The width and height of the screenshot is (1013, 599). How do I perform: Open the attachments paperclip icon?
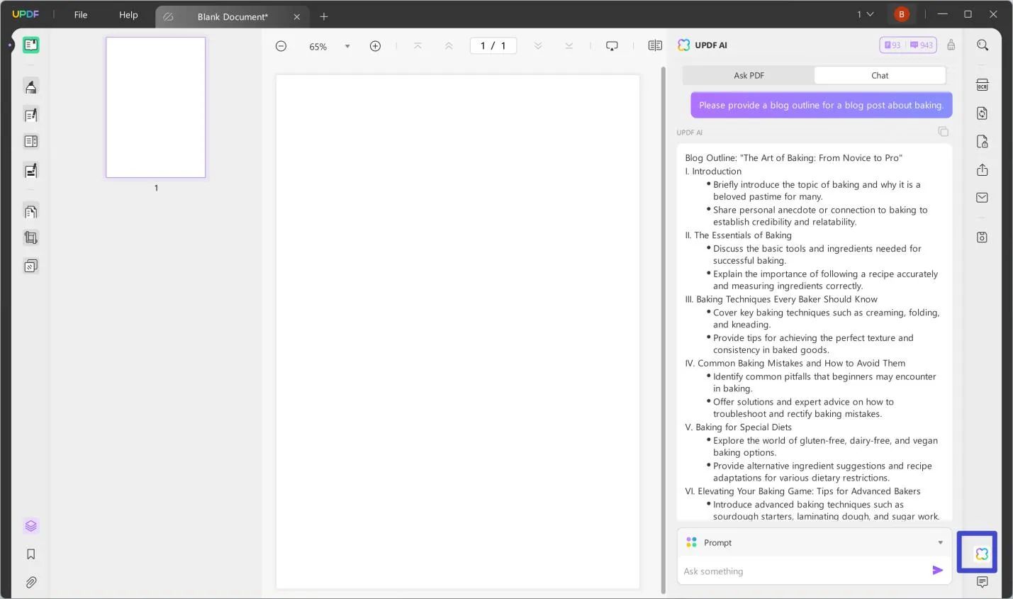point(30,583)
